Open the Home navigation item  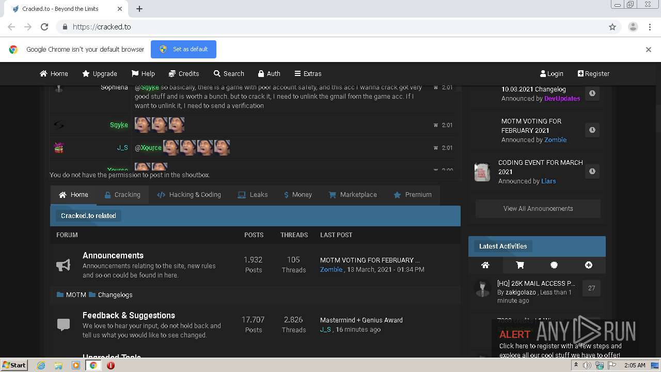(x=54, y=73)
